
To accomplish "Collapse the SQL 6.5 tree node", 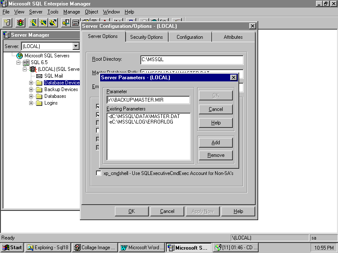I will tap(18, 62).
